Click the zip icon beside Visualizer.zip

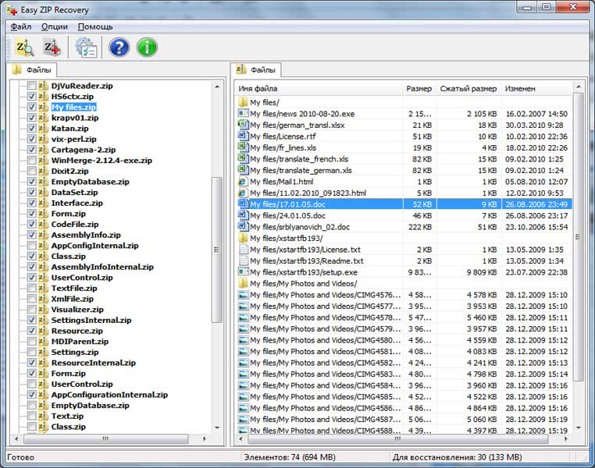click(43, 309)
